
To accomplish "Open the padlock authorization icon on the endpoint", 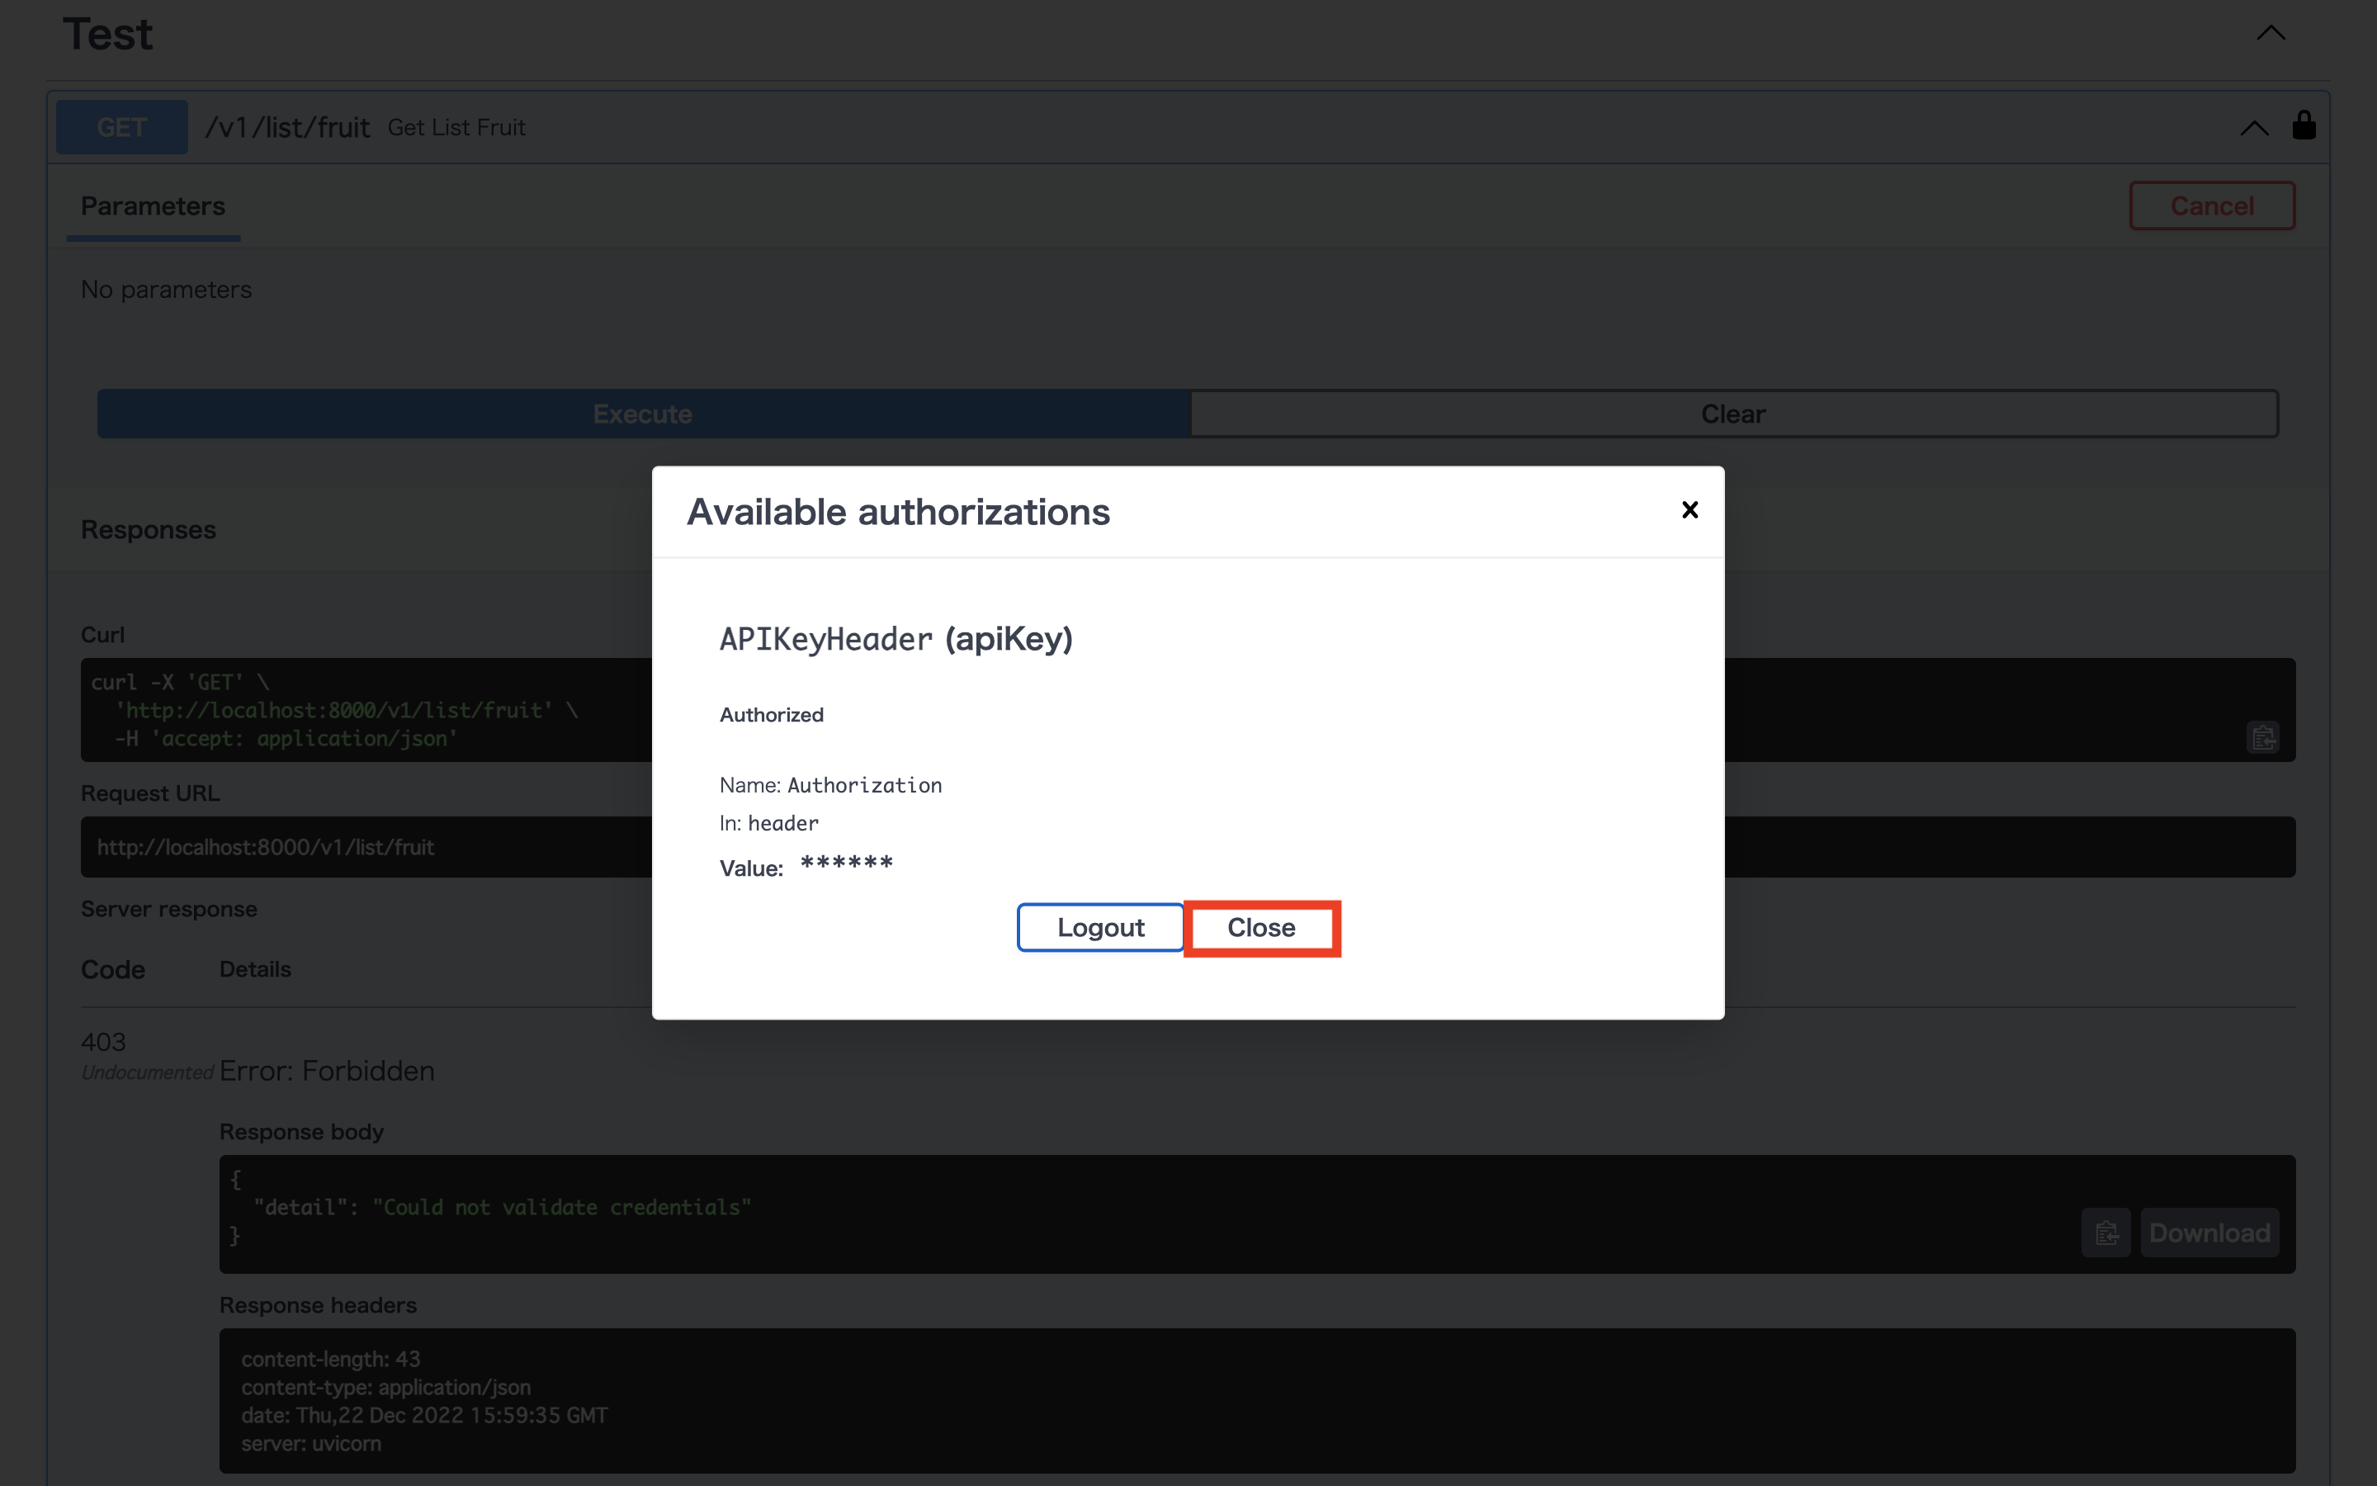I will (2304, 125).
